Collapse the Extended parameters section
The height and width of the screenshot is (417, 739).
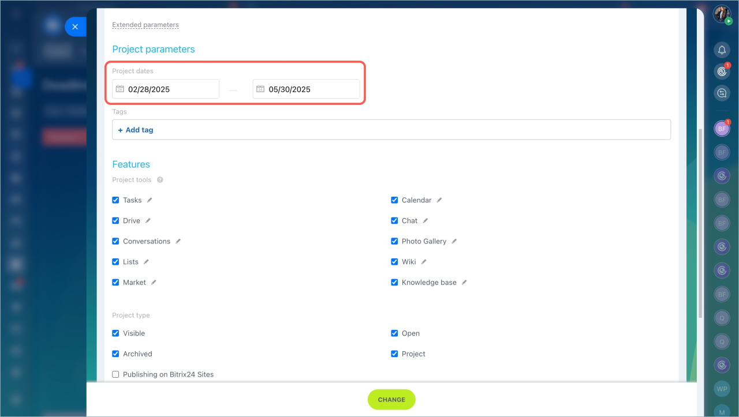pyautogui.click(x=145, y=25)
